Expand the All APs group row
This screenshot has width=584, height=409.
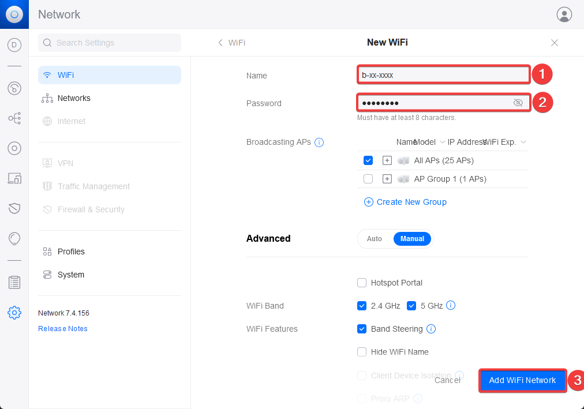[387, 160]
